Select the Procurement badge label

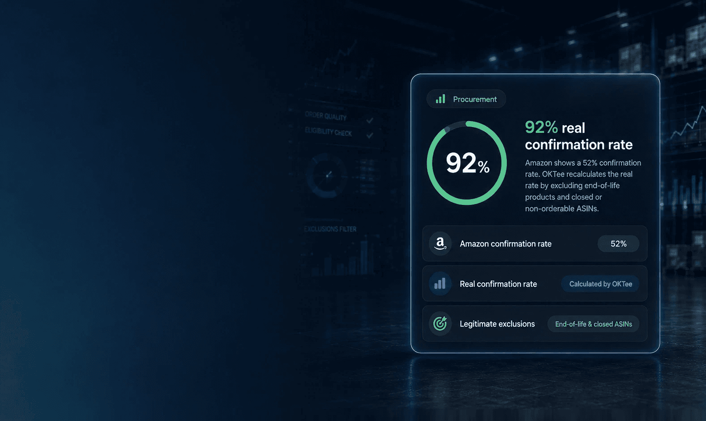pyautogui.click(x=475, y=99)
